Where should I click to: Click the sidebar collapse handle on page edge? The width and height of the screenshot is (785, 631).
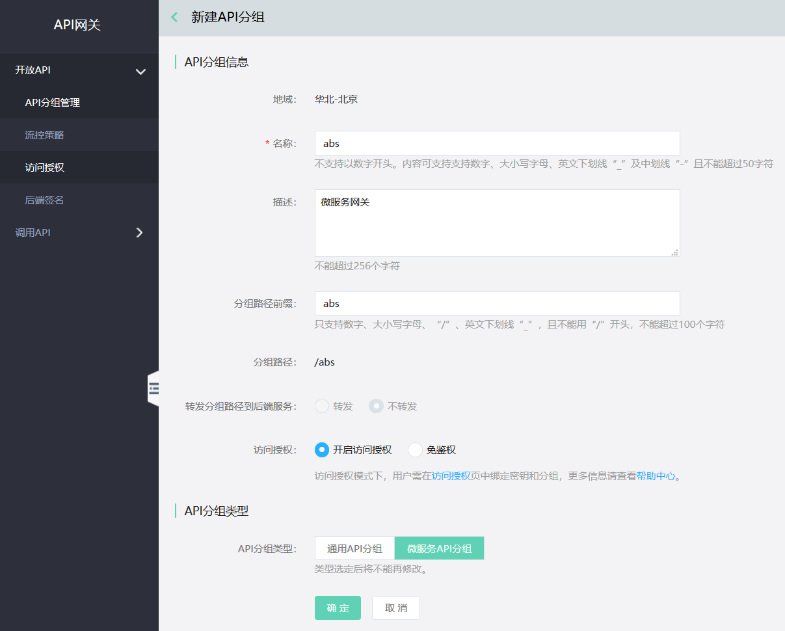click(154, 388)
